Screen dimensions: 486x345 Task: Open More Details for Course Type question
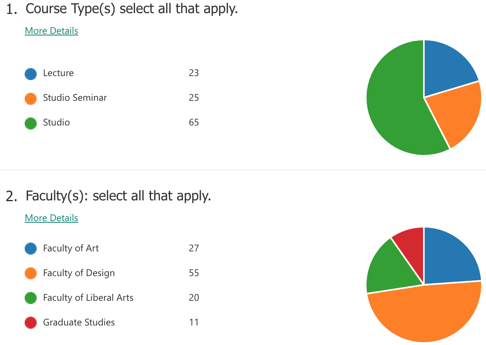[x=51, y=31]
